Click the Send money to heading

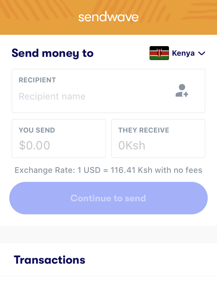tap(52, 53)
